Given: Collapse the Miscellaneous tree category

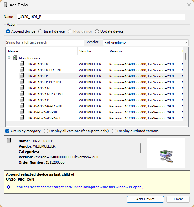Looking at the screenshot, I should coord(9,58).
